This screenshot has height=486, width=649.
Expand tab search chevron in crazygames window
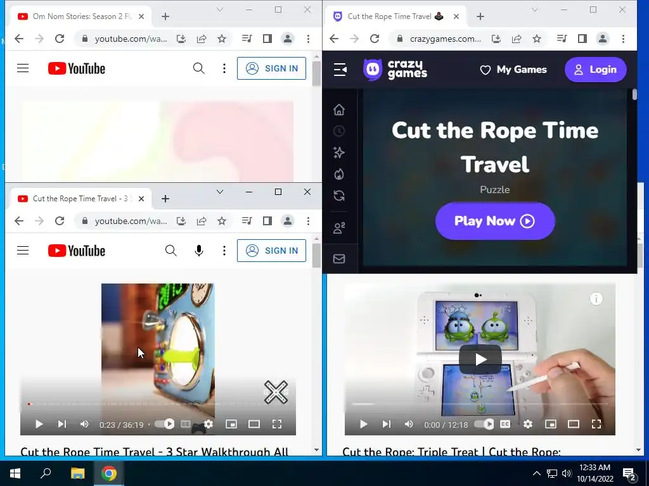535,9
